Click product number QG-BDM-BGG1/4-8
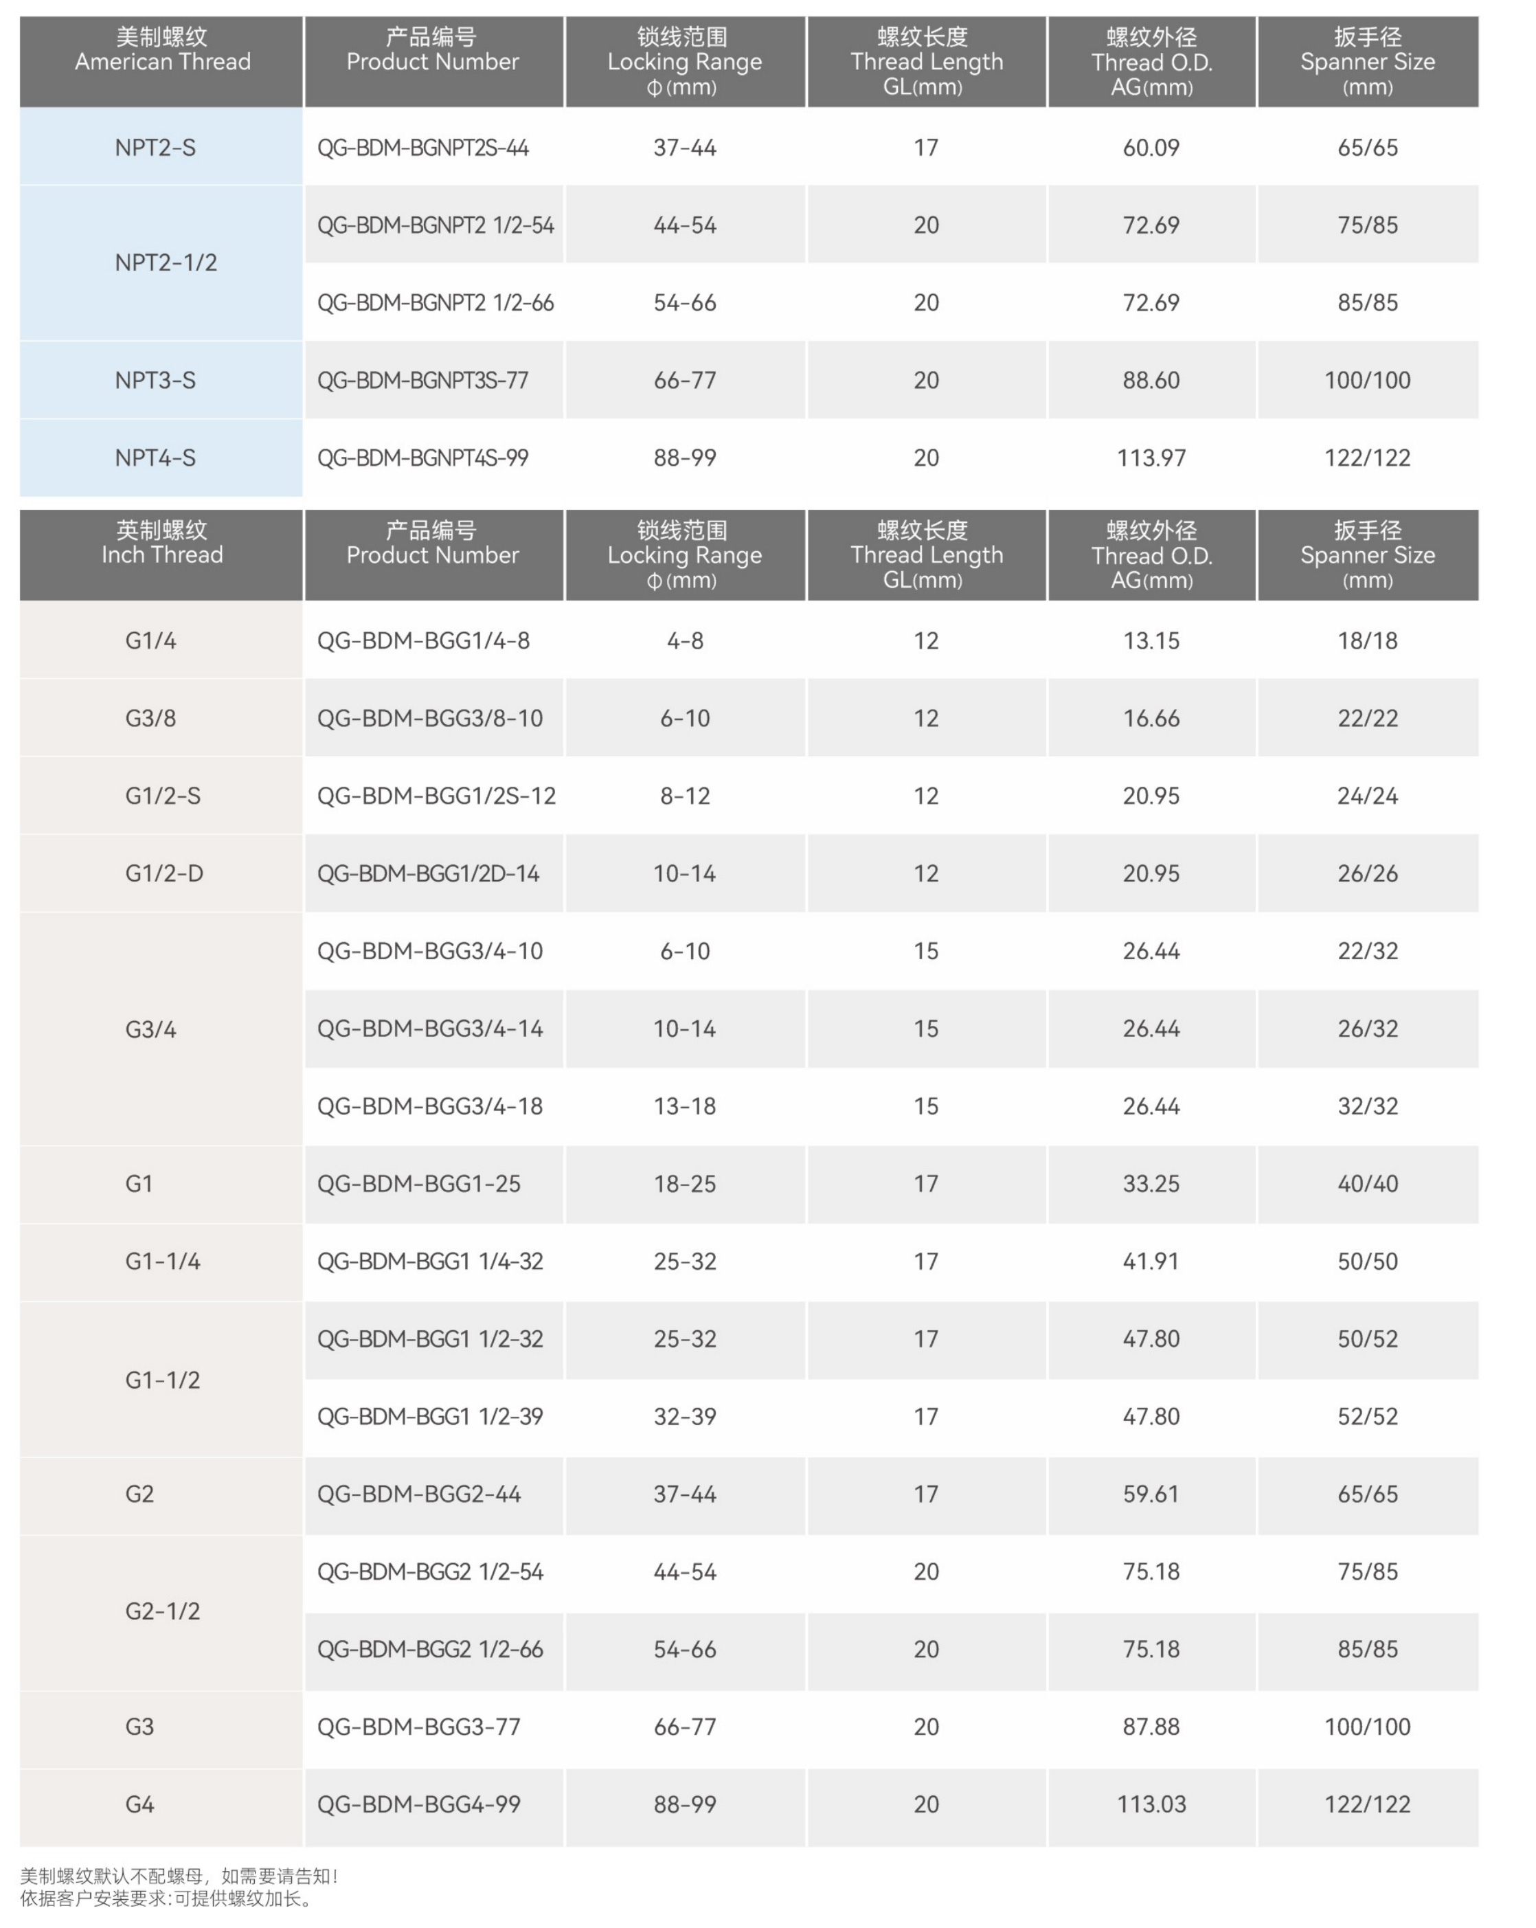Screen dimensions: 1536x1928 423,640
